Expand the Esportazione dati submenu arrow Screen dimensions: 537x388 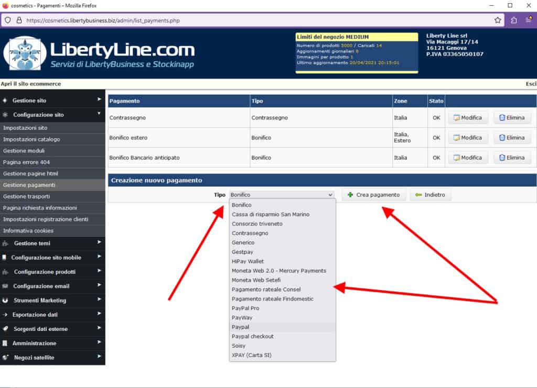[x=99, y=314]
